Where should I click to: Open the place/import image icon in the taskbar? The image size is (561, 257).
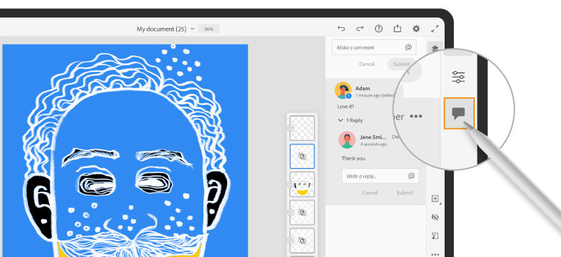[435, 236]
